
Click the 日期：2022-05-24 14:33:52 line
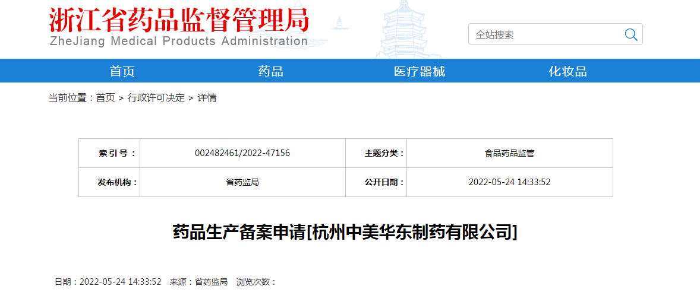[x=108, y=282]
